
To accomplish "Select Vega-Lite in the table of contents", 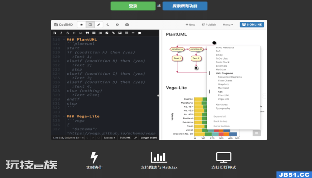I will (x=224, y=99).
